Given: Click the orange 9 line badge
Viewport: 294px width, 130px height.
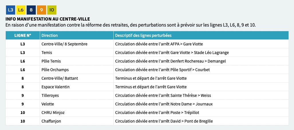Looking at the screenshot, I should point(42,10).
